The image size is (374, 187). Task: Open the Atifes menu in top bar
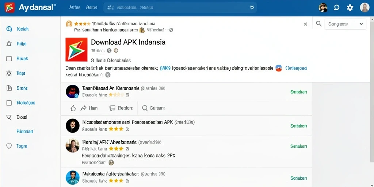pyautogui.click(x=75, y=8)
